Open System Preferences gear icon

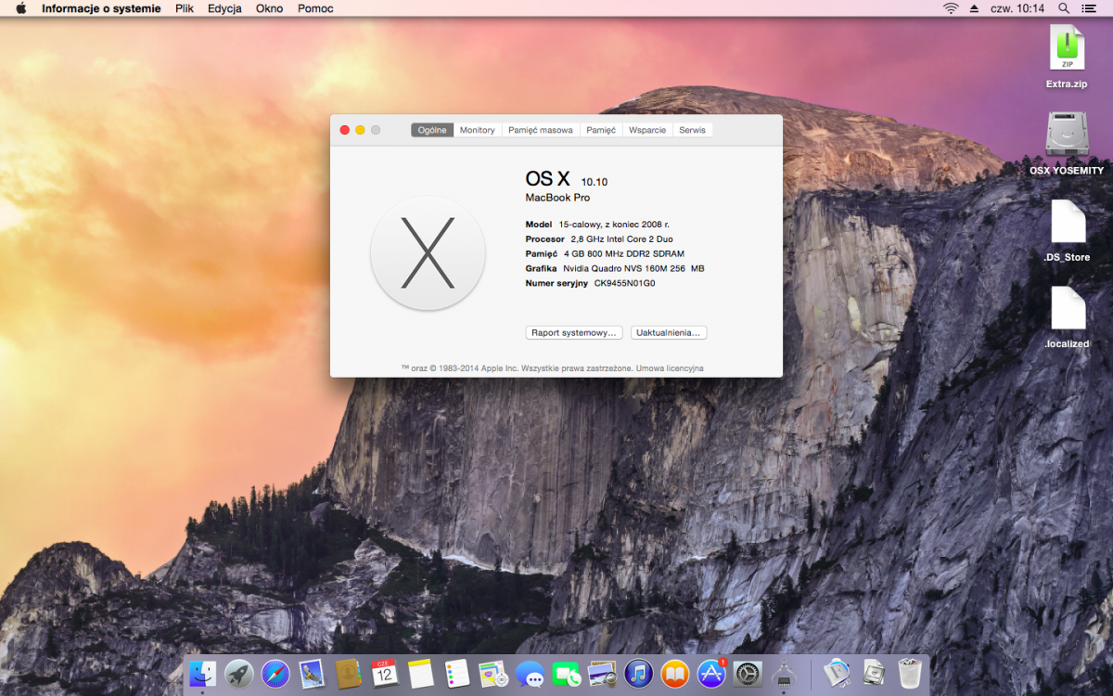pos(748,674)
